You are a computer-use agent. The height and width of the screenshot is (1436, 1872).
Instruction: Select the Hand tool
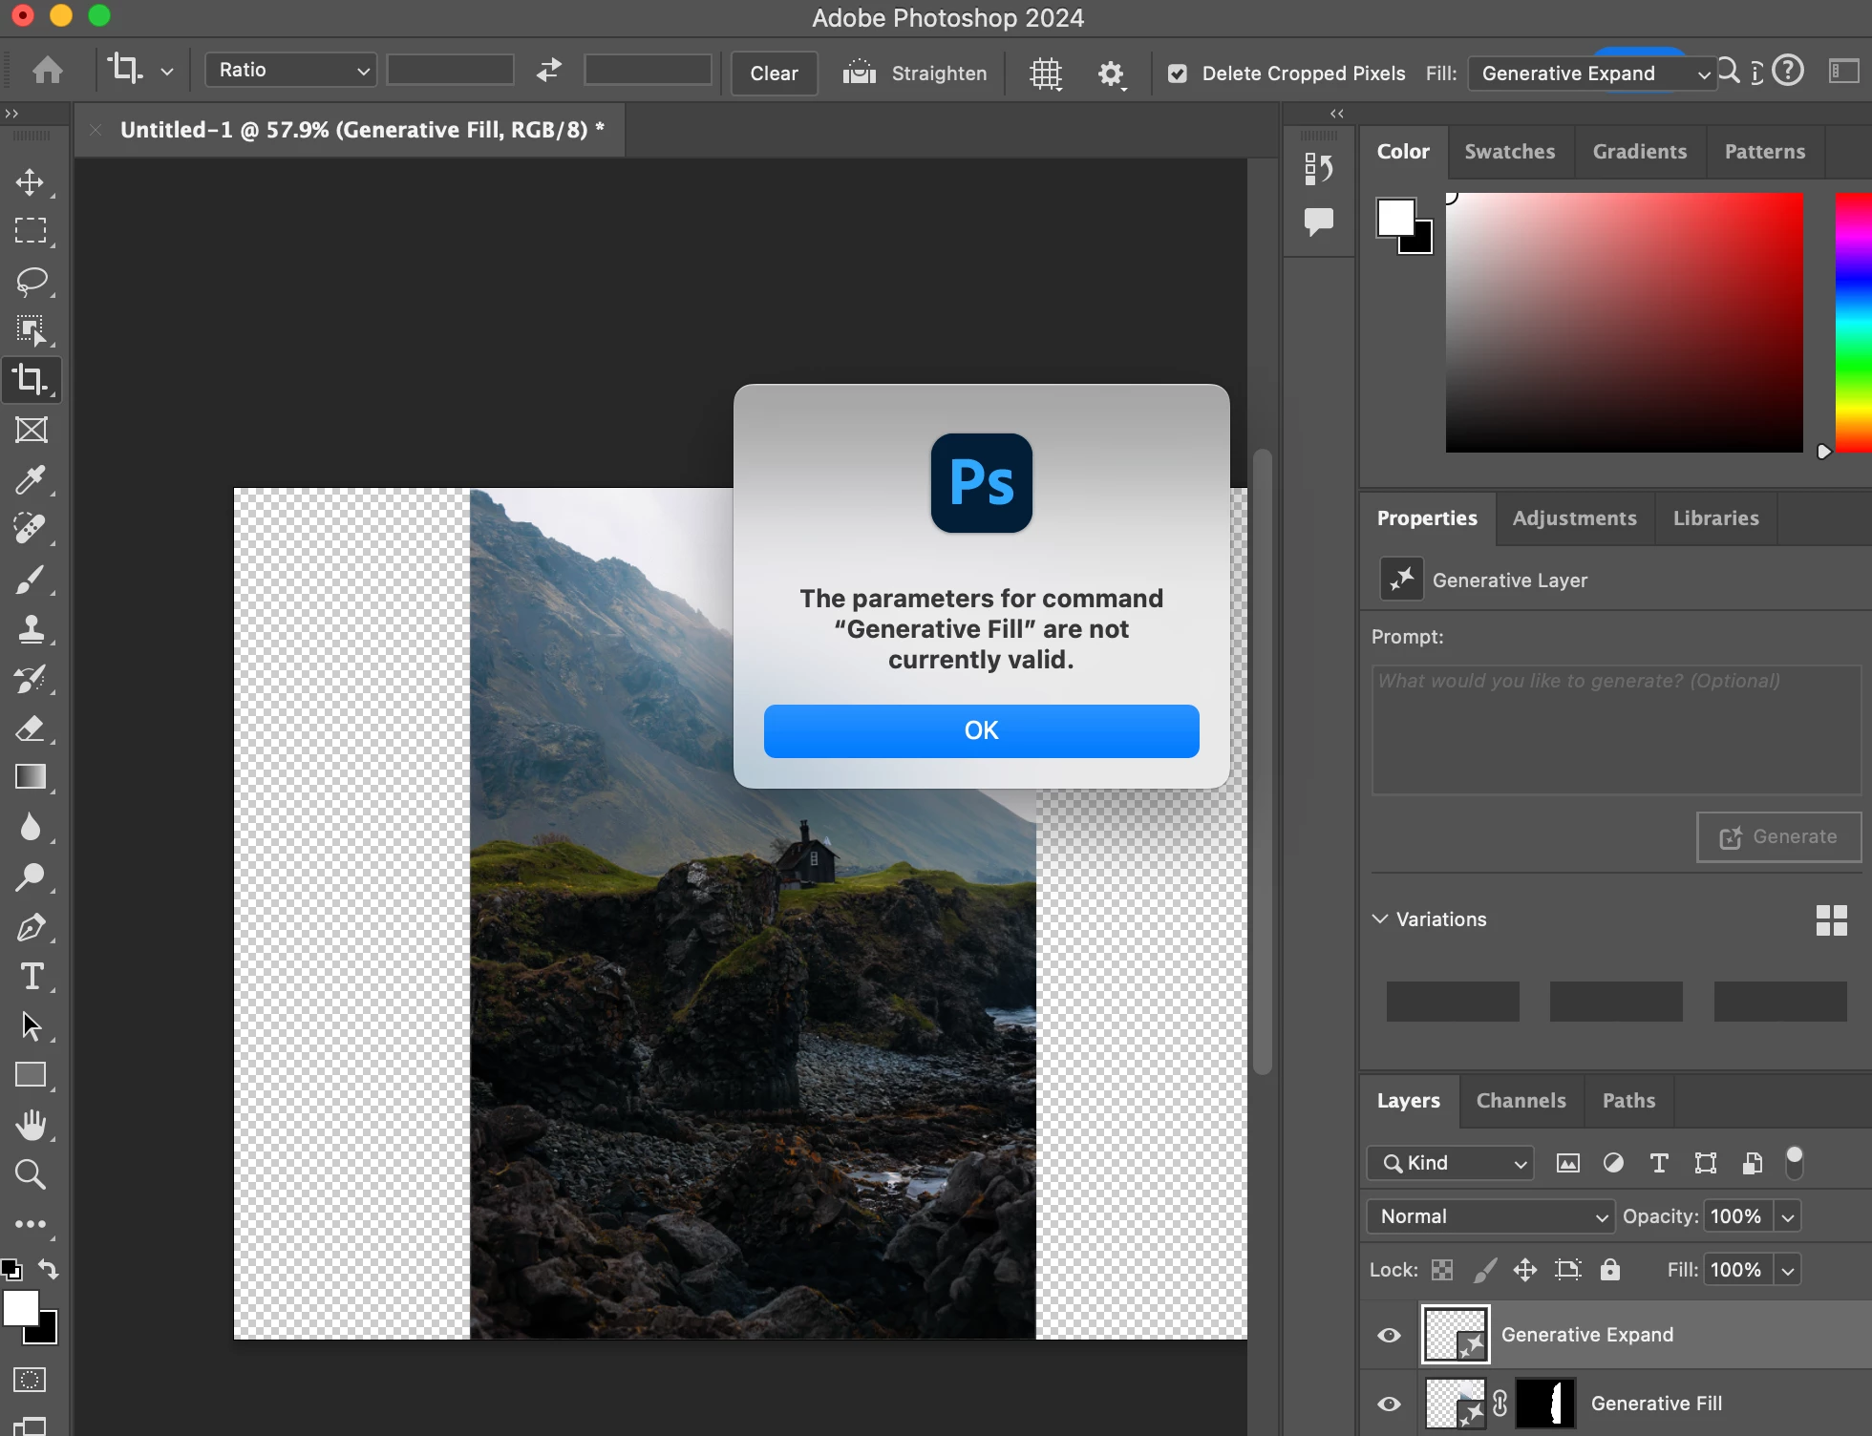pos(31,1125)
